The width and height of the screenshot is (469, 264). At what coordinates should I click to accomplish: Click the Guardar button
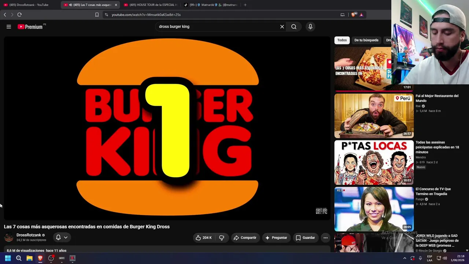click(x=306, y=238)
